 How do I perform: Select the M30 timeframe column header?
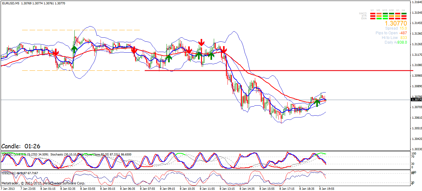pos(391,10)
